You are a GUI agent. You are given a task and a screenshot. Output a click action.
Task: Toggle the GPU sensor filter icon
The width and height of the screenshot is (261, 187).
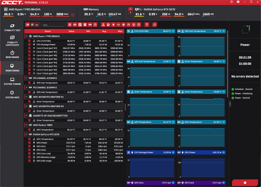(75, 25)
